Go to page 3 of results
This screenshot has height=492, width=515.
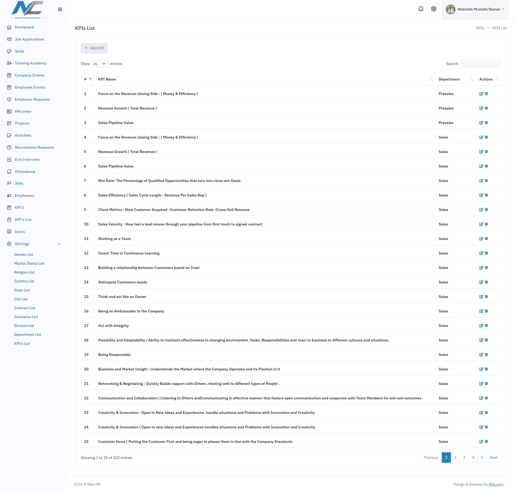(464, 457)
